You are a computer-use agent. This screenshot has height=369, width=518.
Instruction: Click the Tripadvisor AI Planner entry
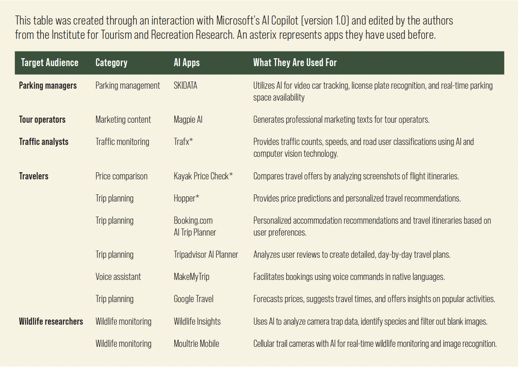tap(206, 255)
